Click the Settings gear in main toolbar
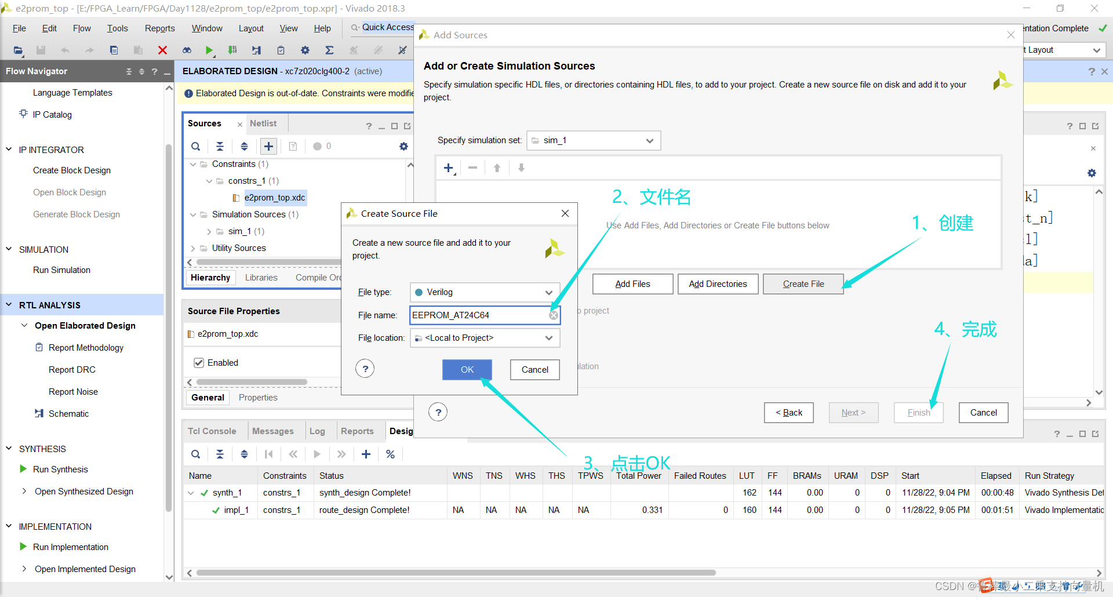This screenshot has height=597, width=1113. pyautogui.click(x=305, y=50)
